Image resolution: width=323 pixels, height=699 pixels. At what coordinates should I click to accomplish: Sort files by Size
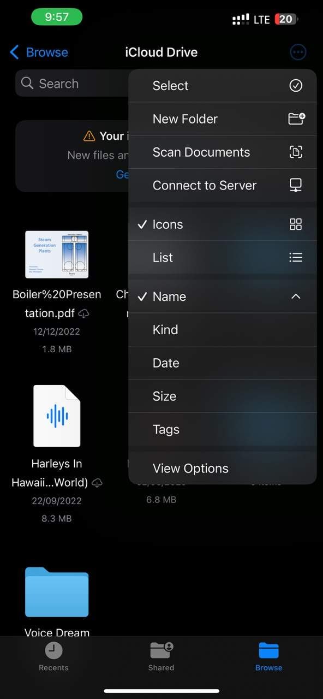(223, 396)
